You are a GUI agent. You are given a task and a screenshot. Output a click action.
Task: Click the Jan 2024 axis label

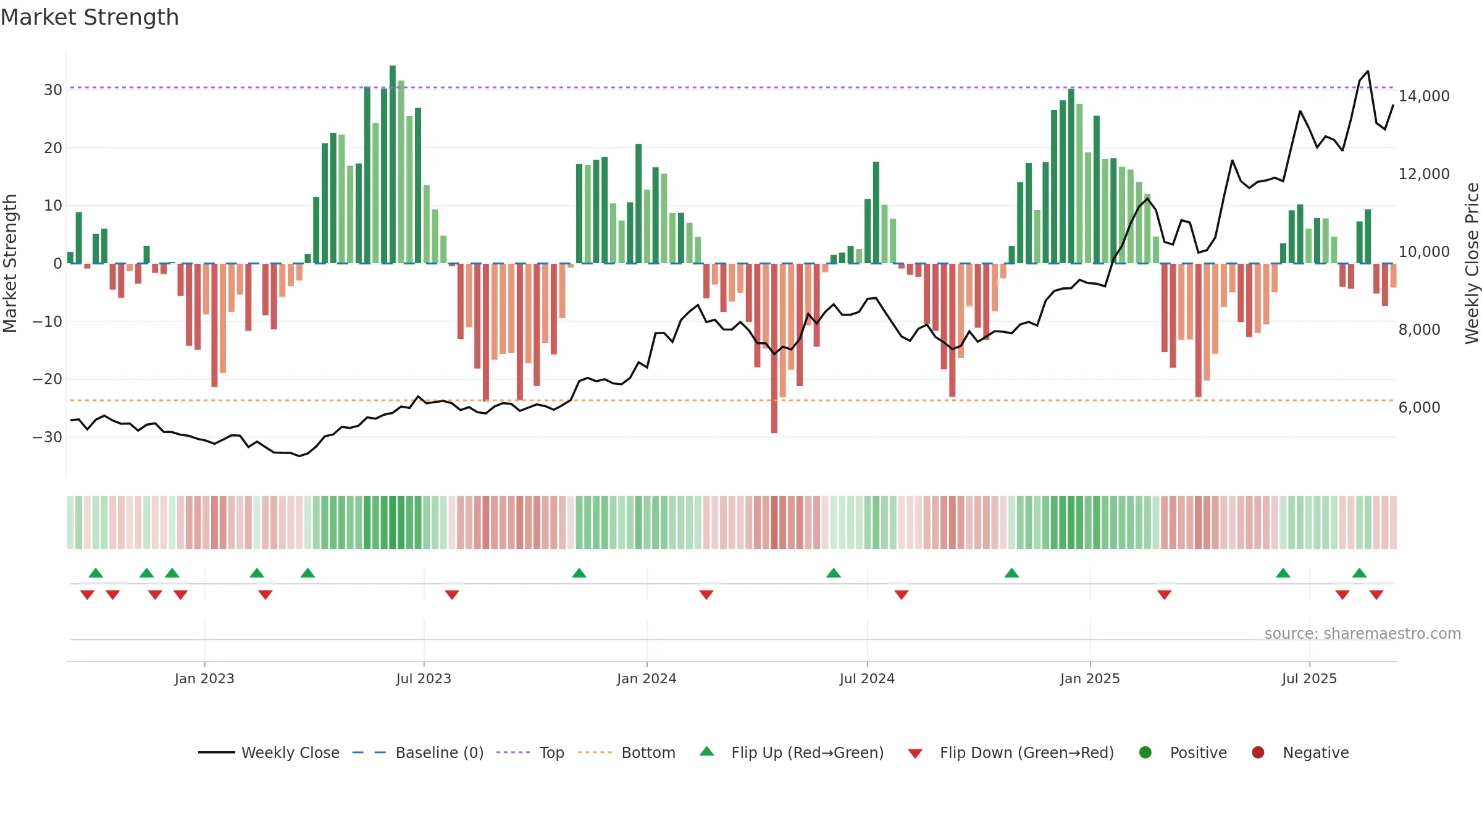tap(647, 678)
